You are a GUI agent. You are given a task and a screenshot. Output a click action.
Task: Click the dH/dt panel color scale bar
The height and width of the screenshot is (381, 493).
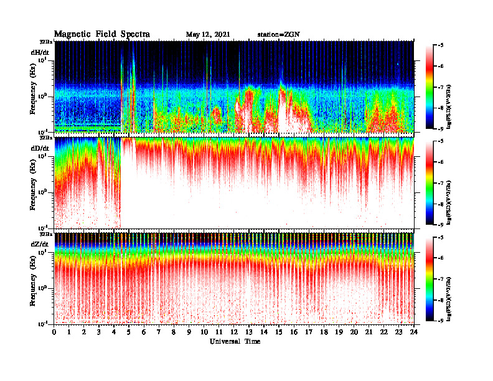point(430,87)
